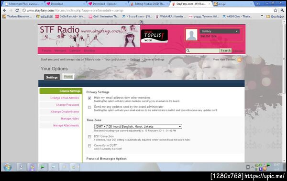Click the Search button
Screen dimensions: 287x181
click(225, 50)
